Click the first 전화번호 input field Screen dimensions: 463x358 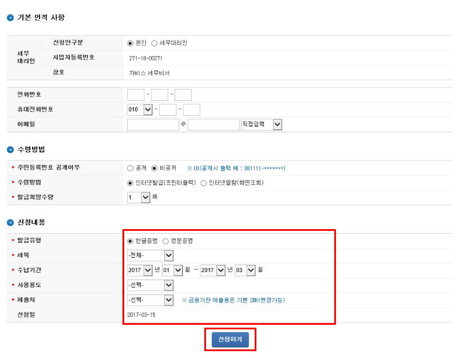pos(136,95)
